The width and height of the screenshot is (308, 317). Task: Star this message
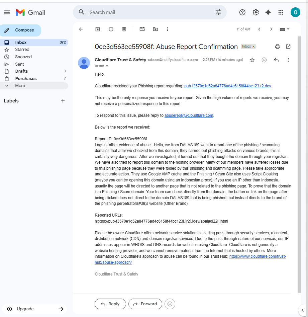[252, 60]
